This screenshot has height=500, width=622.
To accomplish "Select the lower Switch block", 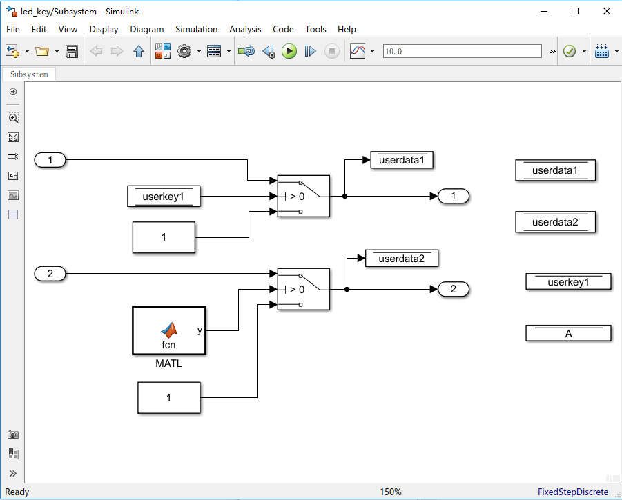I will [x=304, y=289].
